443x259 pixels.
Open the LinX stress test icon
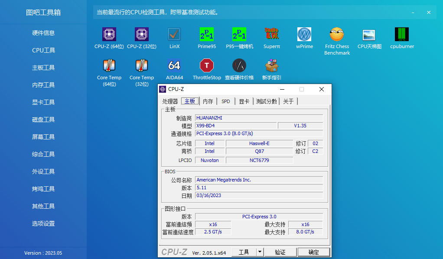(174, 35)
